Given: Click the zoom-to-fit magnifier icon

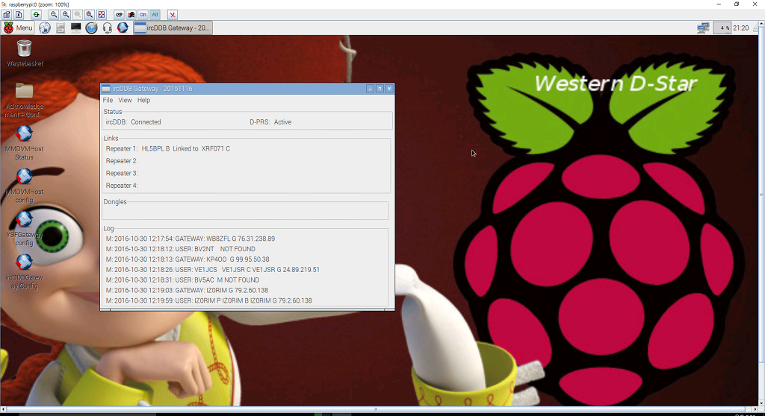Looking at the screenshot, I should (90, 15).
